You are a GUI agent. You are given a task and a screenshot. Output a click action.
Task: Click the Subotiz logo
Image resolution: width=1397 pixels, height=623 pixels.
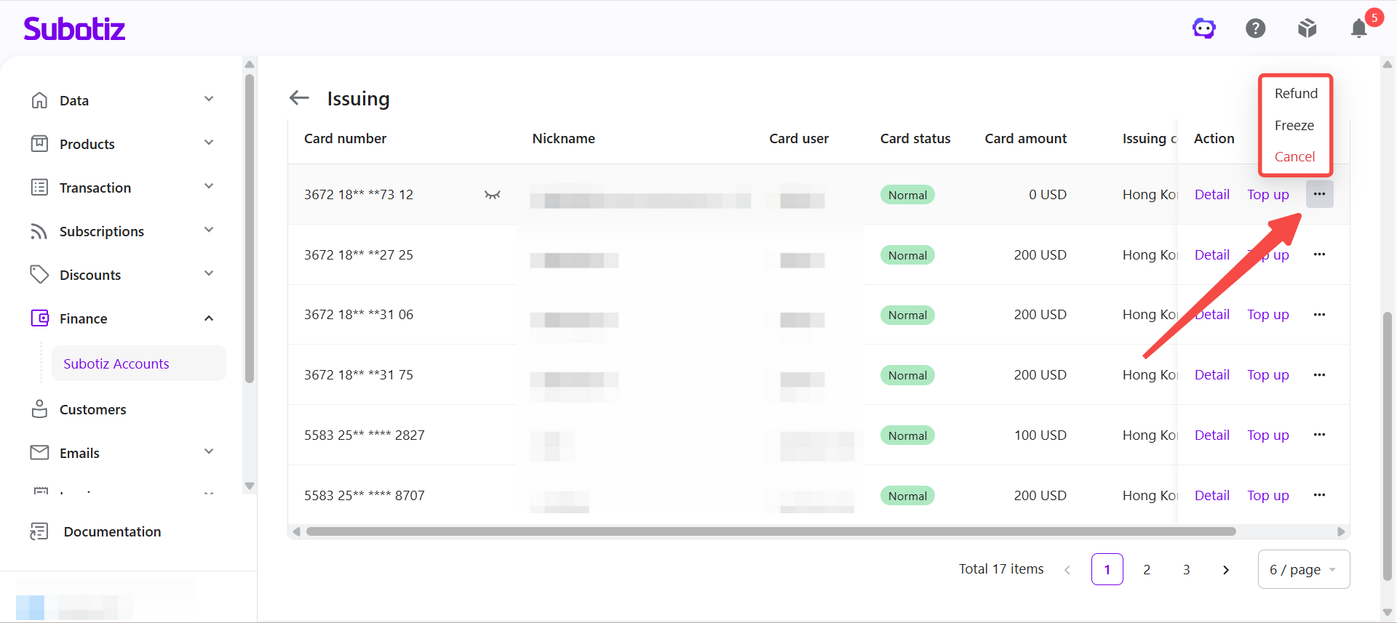coord(74,29)
